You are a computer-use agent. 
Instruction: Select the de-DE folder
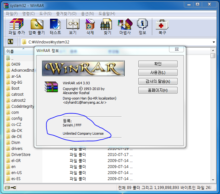(14, 136)
